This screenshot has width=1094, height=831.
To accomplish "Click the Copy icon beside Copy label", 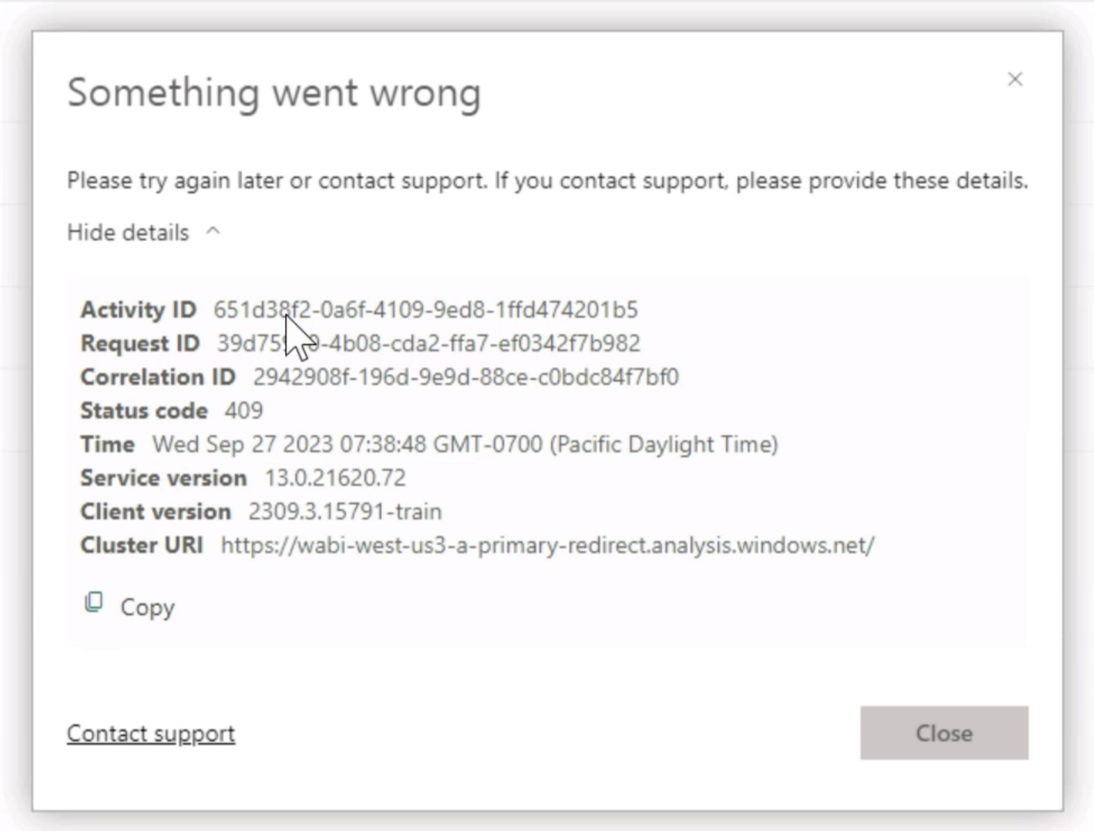I will click(x=93, y=601).
